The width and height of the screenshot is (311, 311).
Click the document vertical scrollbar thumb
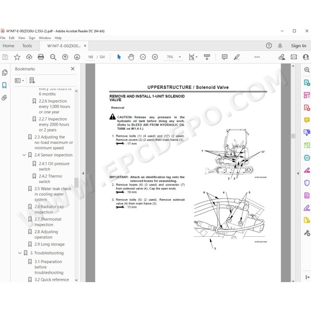coord(293,136)
